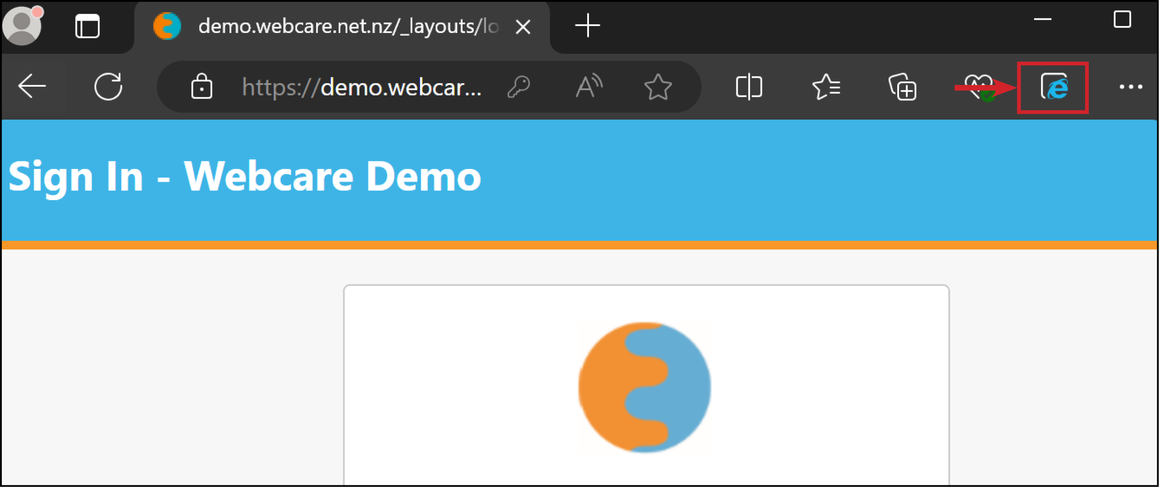Close the demo.webcare.net.nz tab

pos(523,26)
